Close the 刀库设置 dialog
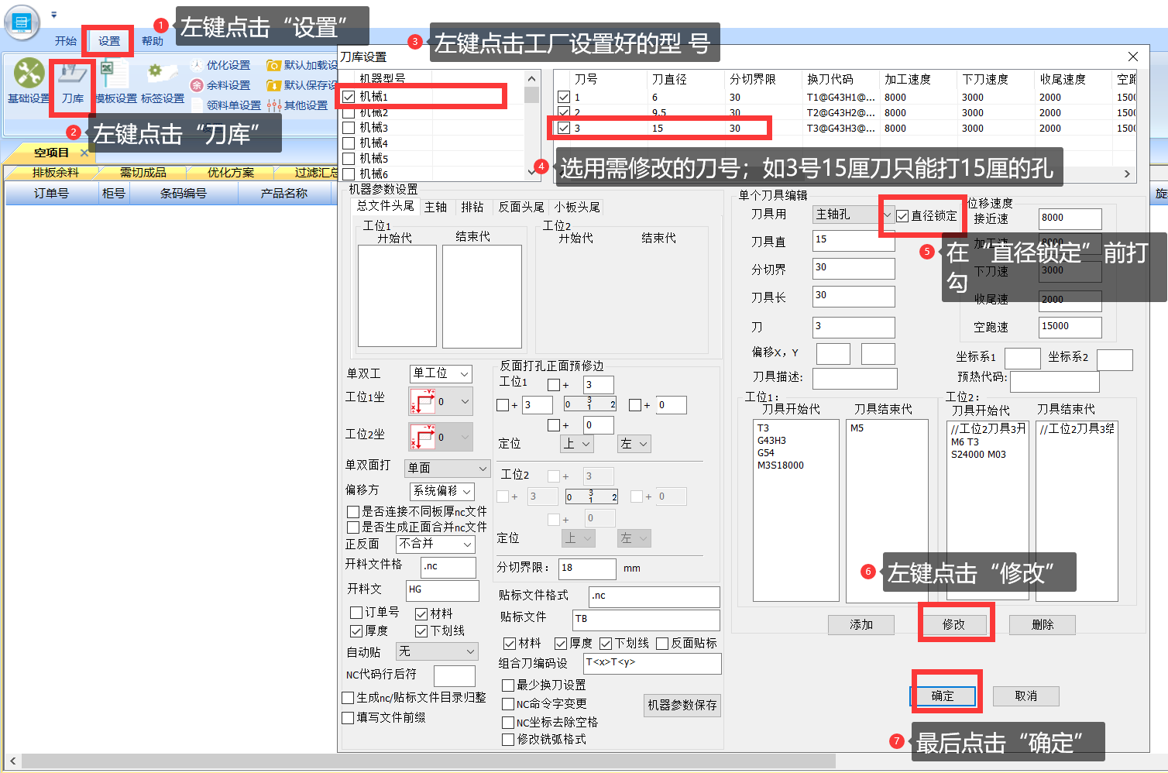The image size is (1168, 773). click(x=1133, y=57)
